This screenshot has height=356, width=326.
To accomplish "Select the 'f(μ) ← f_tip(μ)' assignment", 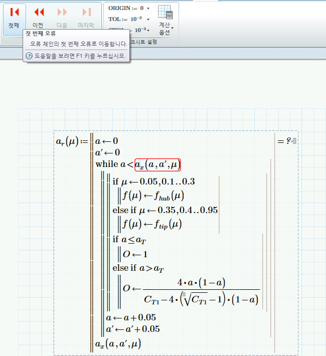I will point(152,224).
